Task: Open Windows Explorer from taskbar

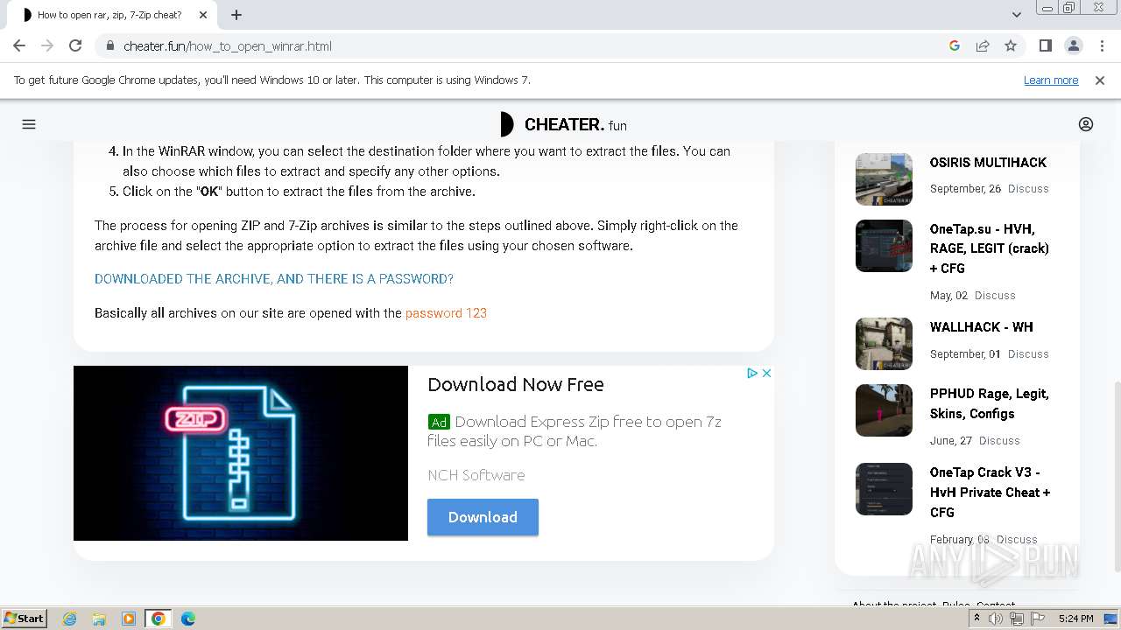Action: 99,619
